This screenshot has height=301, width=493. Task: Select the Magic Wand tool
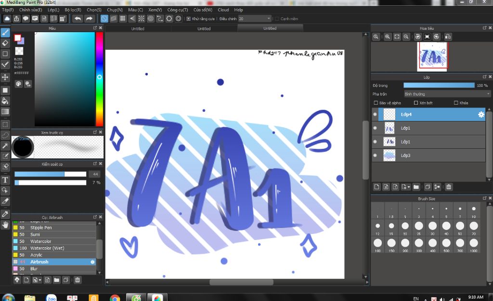[5, 146]
